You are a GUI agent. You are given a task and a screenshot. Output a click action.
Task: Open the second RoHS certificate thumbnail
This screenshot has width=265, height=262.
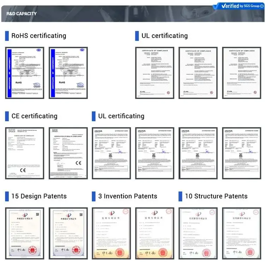tap(68, 73)
